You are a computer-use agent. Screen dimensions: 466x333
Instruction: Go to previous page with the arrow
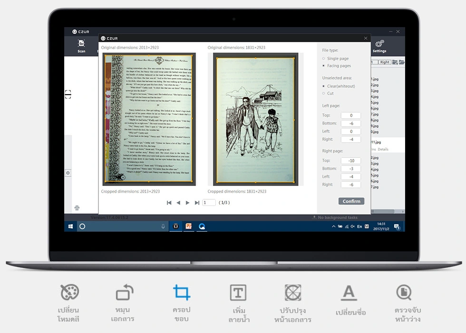tap(178, 203)
